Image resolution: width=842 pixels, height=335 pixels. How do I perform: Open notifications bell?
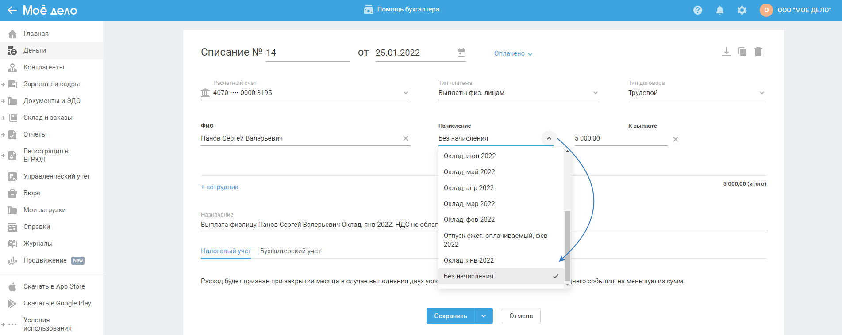click(x=720, y=10)
